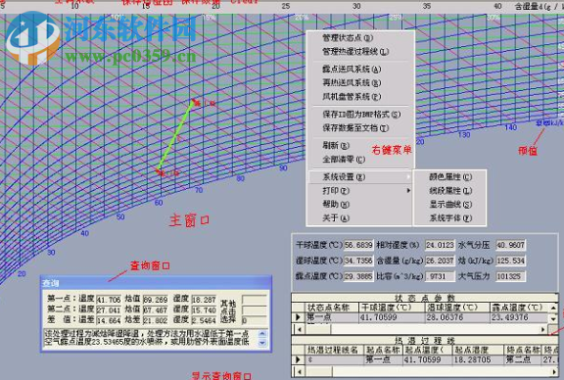Select 关于 in the context menu
This screenshot has height=380, width=564.
click(336, 218)
